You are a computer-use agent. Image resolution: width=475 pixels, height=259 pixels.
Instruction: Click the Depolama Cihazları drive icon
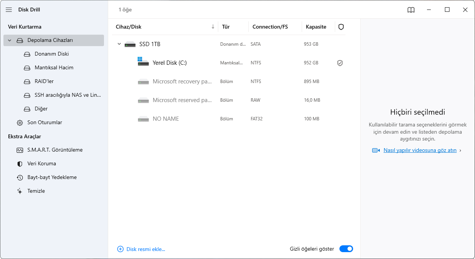click(20, 40)
